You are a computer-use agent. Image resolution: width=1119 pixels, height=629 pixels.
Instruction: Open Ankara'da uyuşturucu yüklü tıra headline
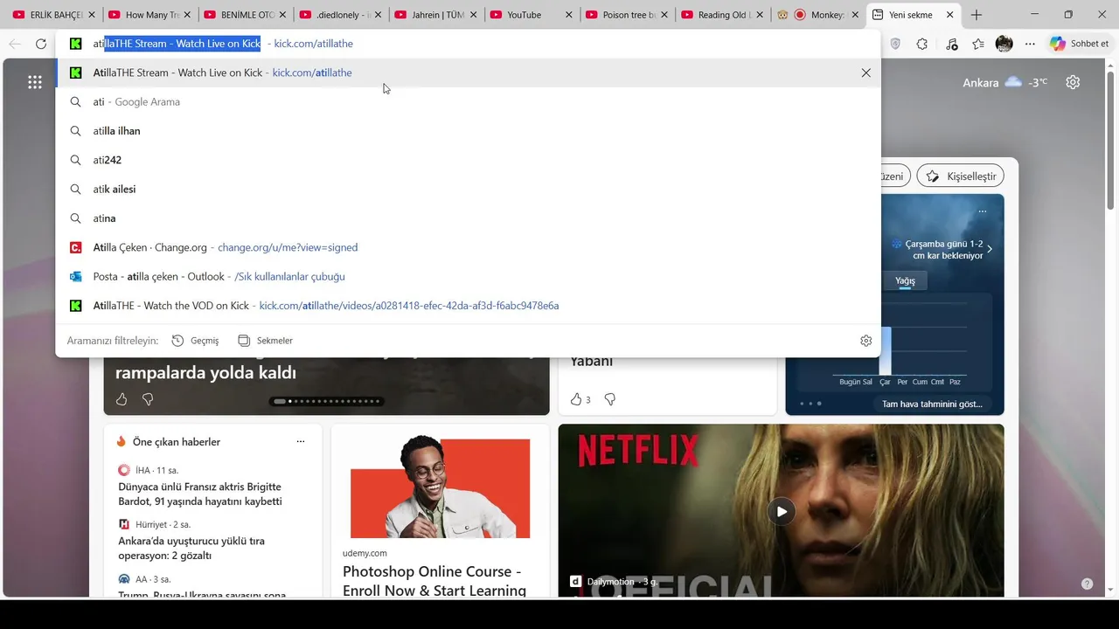pyautogui.click(x=191, y=549)
